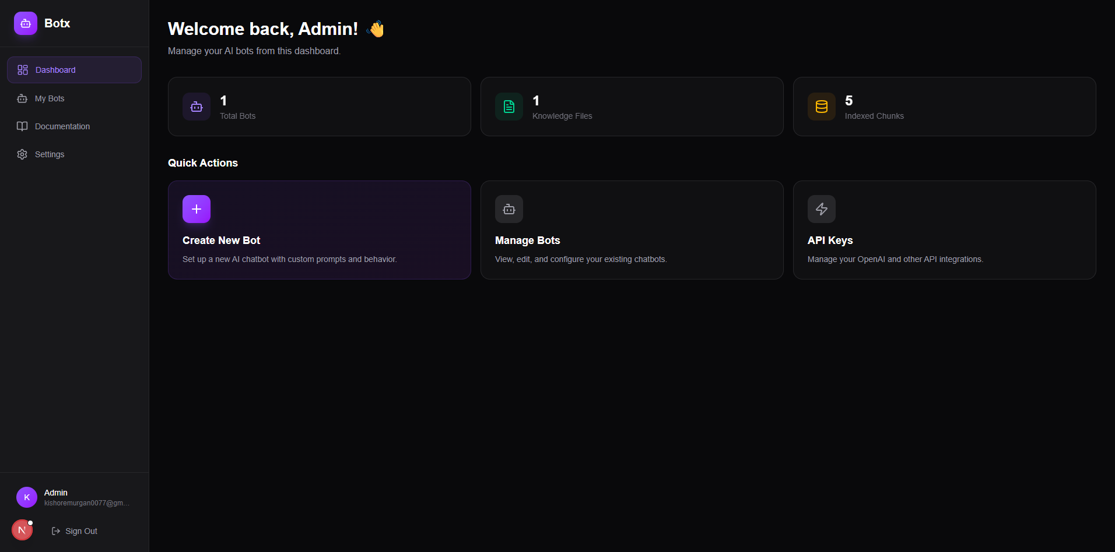Open My Bots from the sidebar
Image resolution: width=1115 pixels, height=552 pixels.
click(x=50, y=98)
